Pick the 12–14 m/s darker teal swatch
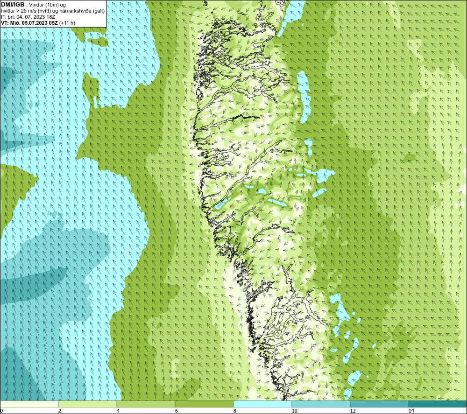 pos(379,404)
